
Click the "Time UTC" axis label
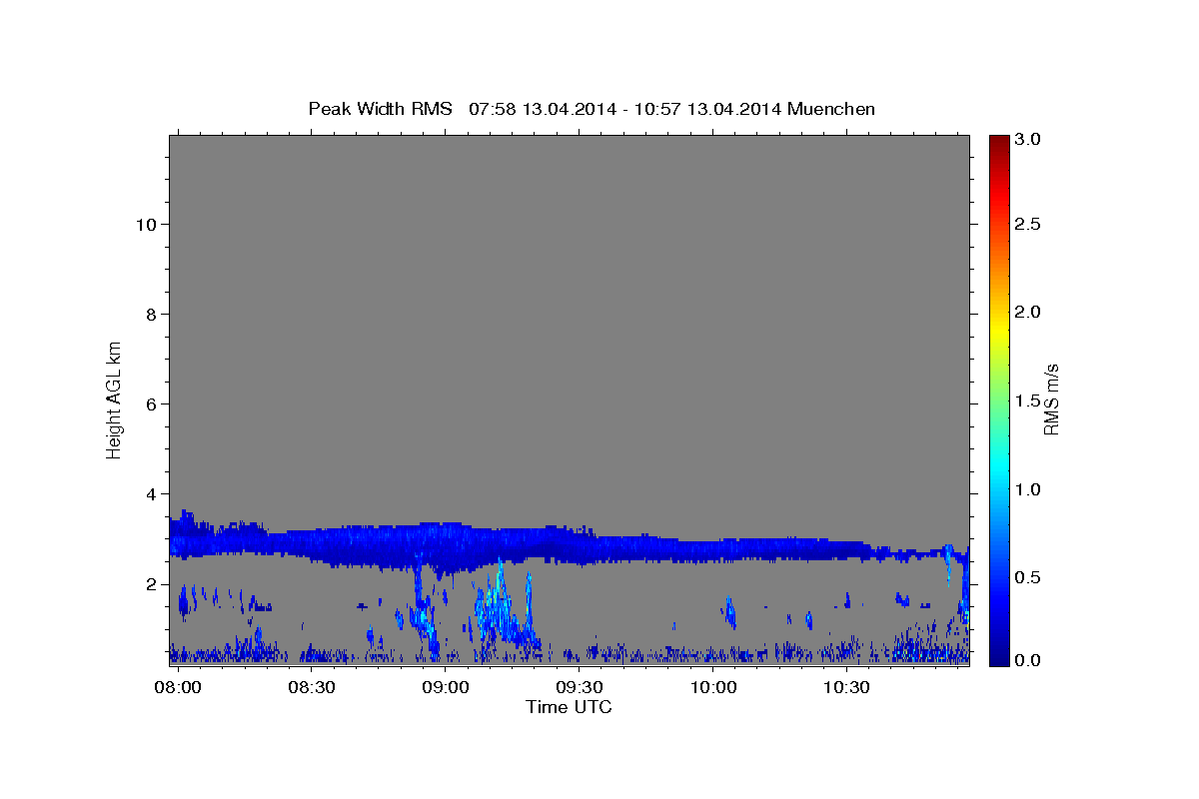[569, 707]
